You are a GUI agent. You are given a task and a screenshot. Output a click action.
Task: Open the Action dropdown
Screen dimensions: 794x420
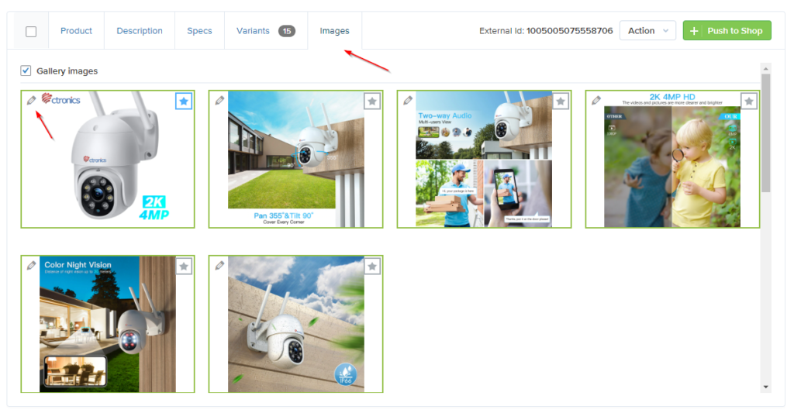pos(647,31)
